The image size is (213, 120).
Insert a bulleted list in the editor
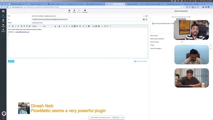coord(64,26)
